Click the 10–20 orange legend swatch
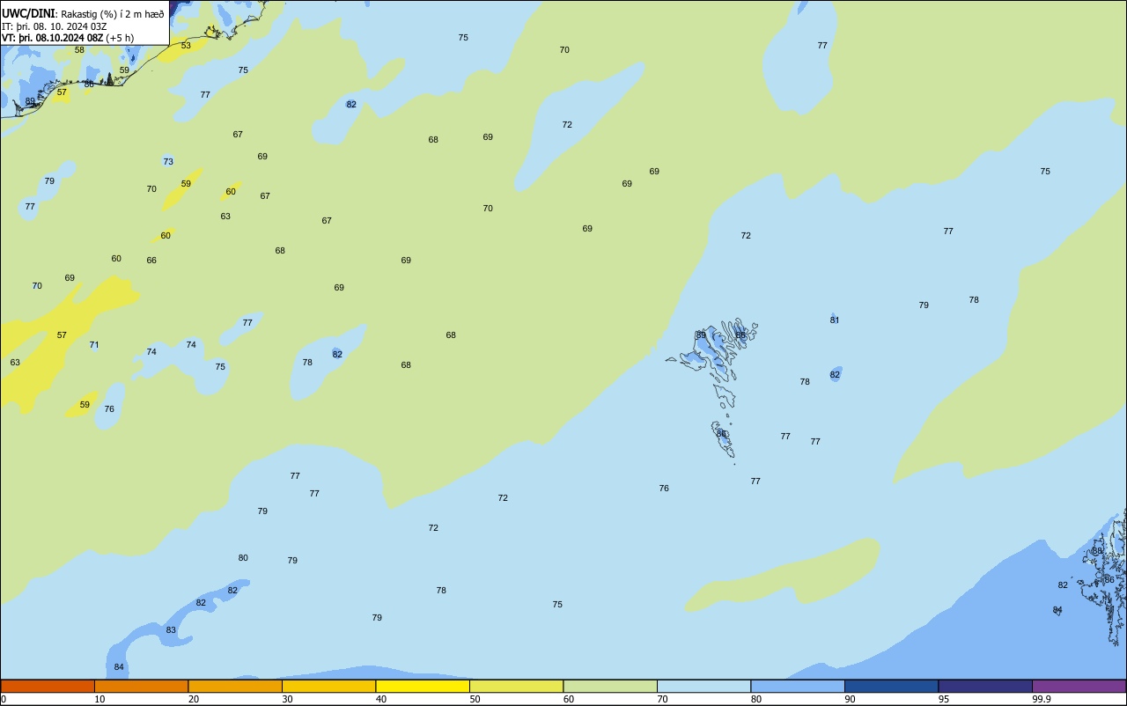Image resolution: width=1127 pixels, height=706 pixels. point(141,686)
